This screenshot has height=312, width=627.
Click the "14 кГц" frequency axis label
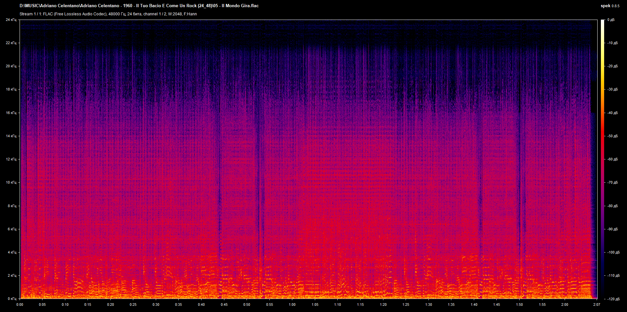click(11, 136)
